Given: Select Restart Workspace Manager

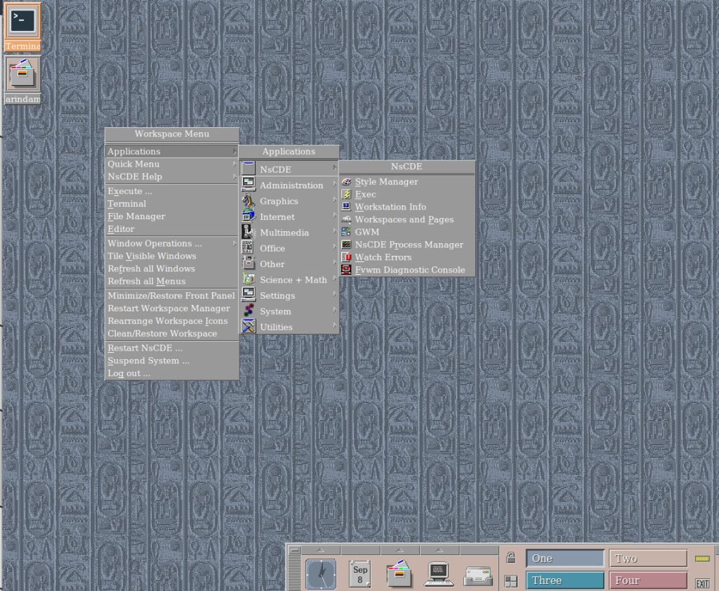Looking at the screenshot, I should click(x=172, y=309).
